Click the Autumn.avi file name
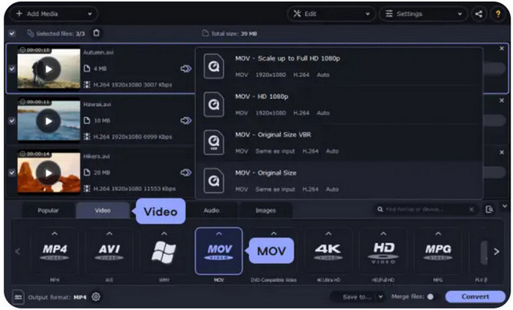Image resolution: width=513 pixels, height=310 pixels. pyautogui.click(x=98, y=52)
